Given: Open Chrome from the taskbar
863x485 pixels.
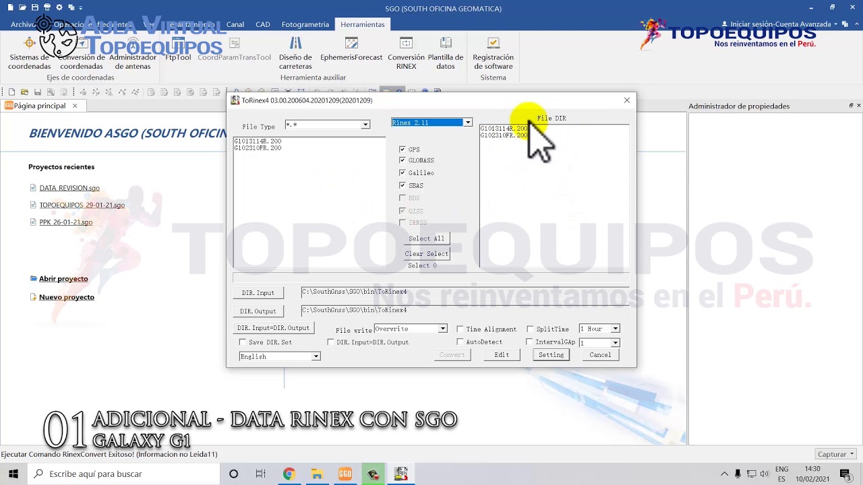Looking at the screenshot, I should (289, 474).
